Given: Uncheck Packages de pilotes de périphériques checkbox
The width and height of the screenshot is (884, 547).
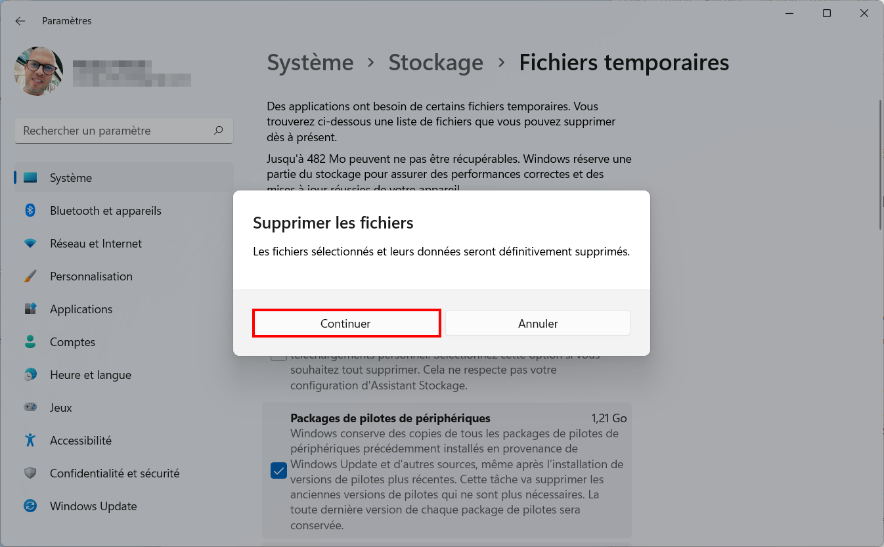Looking at the screenshot, I should pyautogui.click(x=278, y=471).
